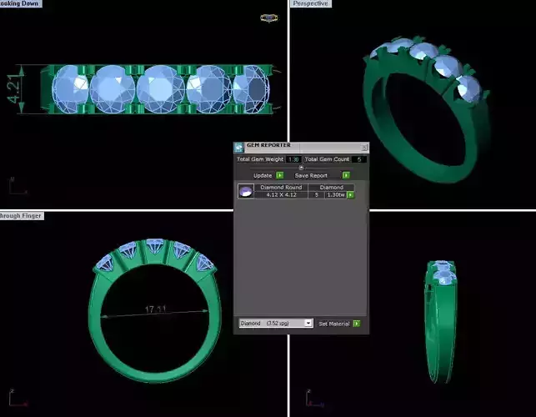Click the green arrow next to Set Material

pyautogui.click(x=357, y=324)
